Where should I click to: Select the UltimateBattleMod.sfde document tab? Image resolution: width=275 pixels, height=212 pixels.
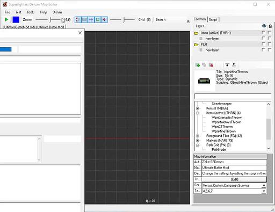pyautogui.click(x=34, y=27)
